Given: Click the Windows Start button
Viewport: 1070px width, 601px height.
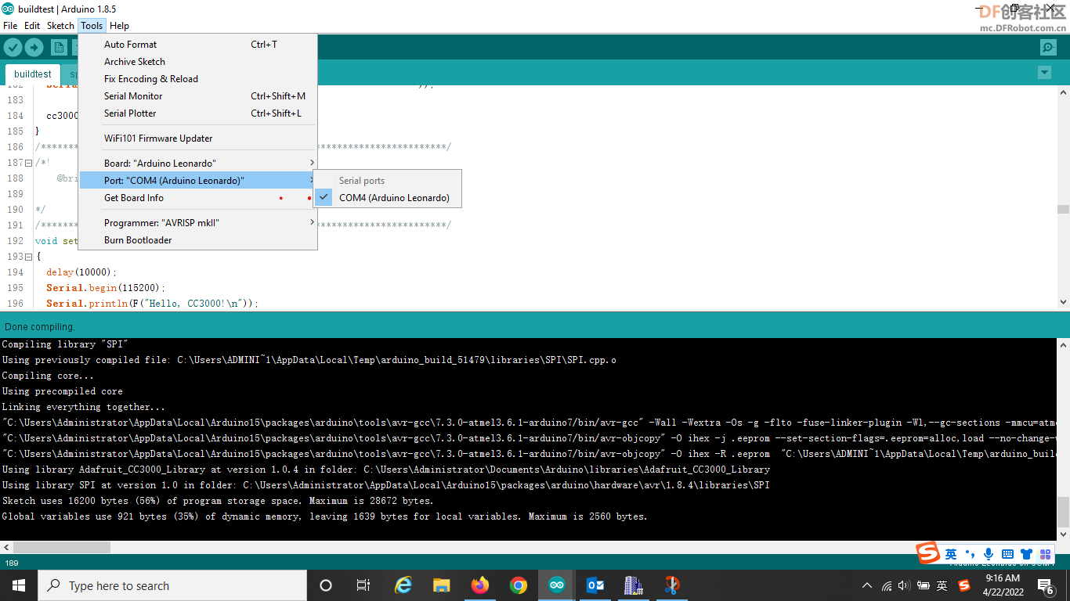Looking at the screenshot, I should tap(19, 585).
